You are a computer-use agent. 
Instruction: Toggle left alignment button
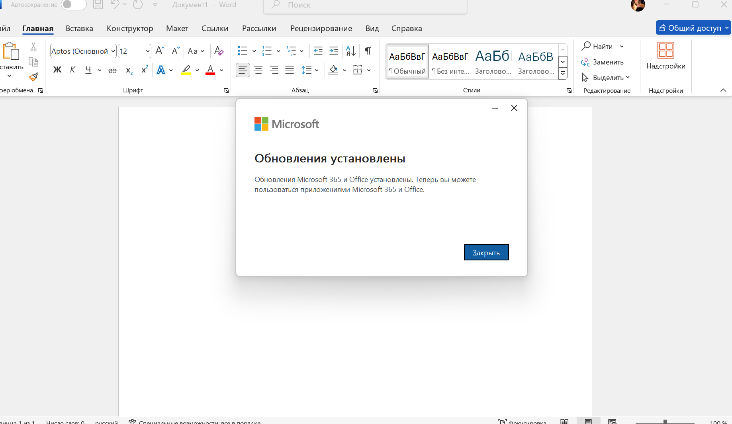[243, 70]
